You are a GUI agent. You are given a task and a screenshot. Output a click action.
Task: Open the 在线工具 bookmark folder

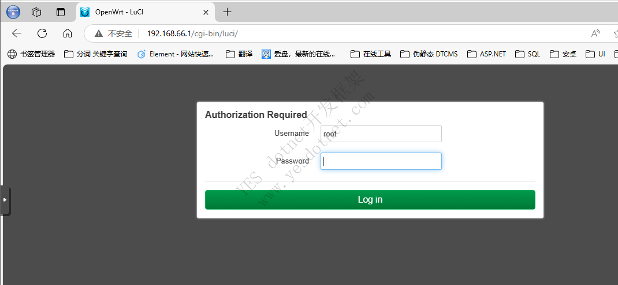[371, 54]
